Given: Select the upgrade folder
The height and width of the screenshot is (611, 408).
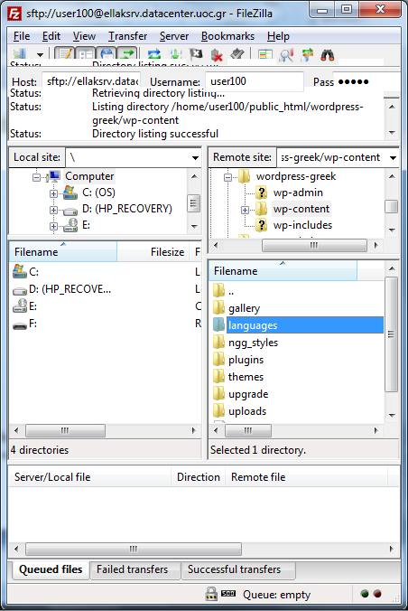Looking at the screenshot, I should 241,393.
